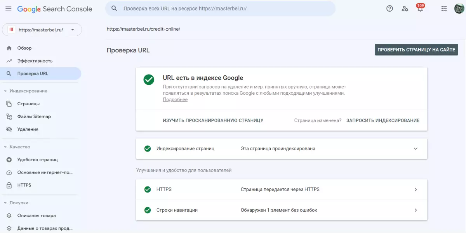Click the masterbel.ru property favicon
The width and height of the screenshot is (466, 233).
tap(11, 30)
